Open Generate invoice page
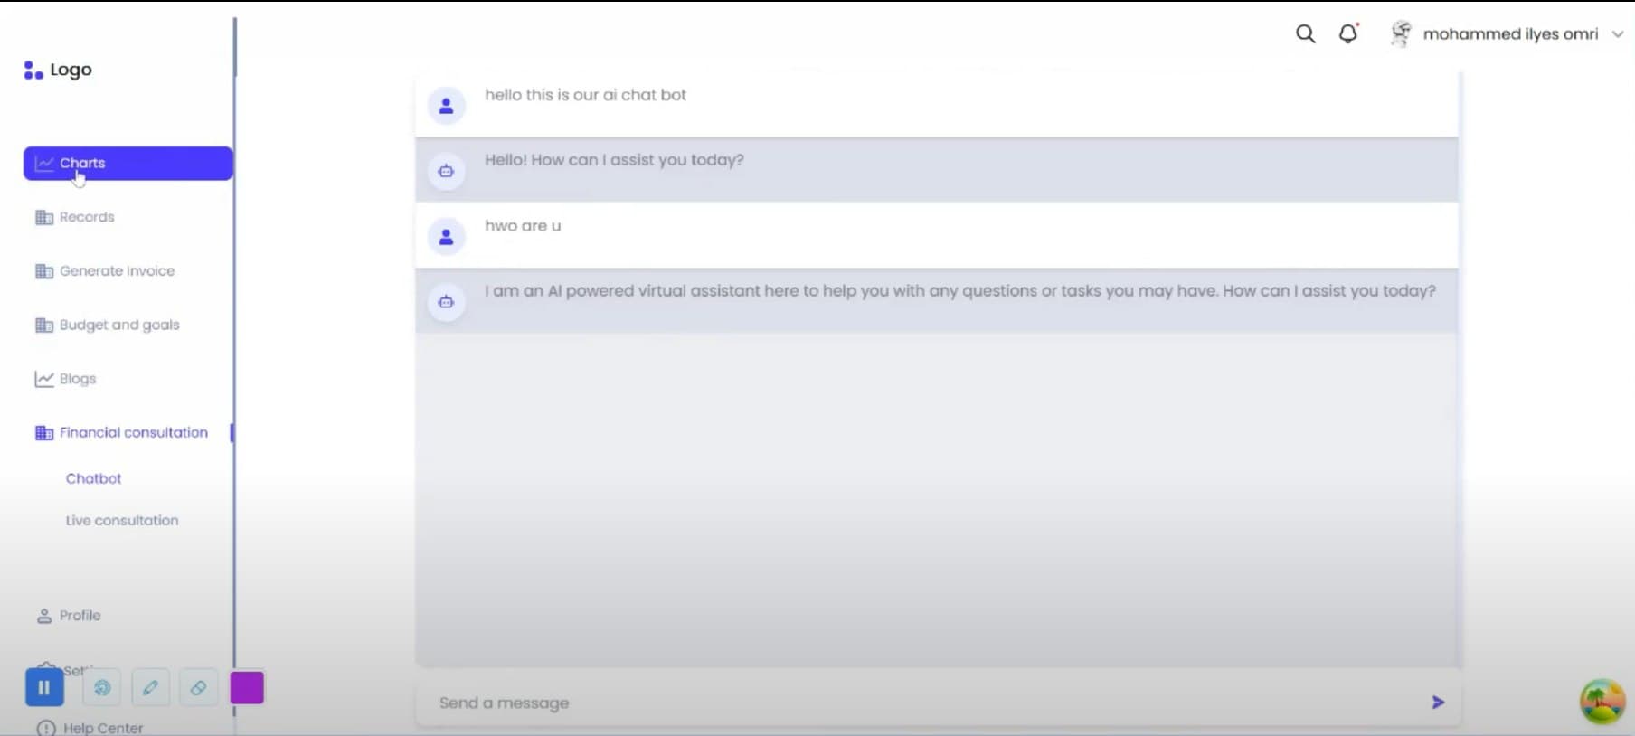Image resolution: width=1635 pixels, height=736 pixels. click(x=117, y=271)
